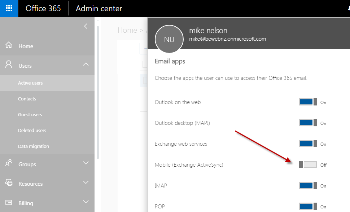Disable Exchange web services toggle
The image size is (350, 212).
308,144
